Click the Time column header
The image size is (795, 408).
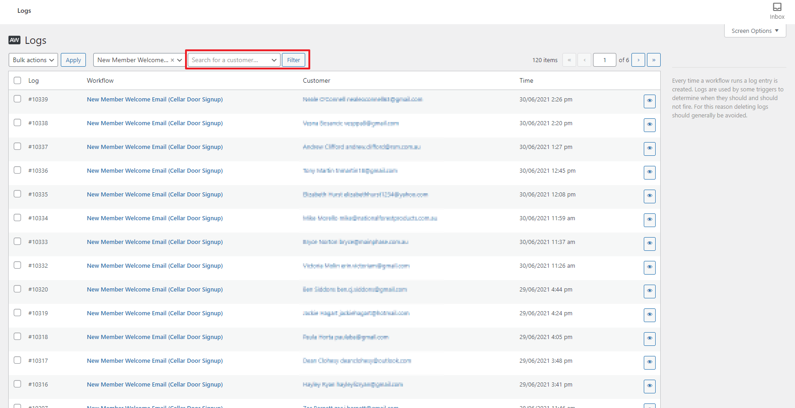(x=526, y=80)
